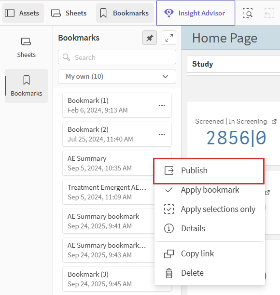Viewport: 280px width, 295px height.
Task: Select Sheets in the left sidebar
Action: [27, 48]
